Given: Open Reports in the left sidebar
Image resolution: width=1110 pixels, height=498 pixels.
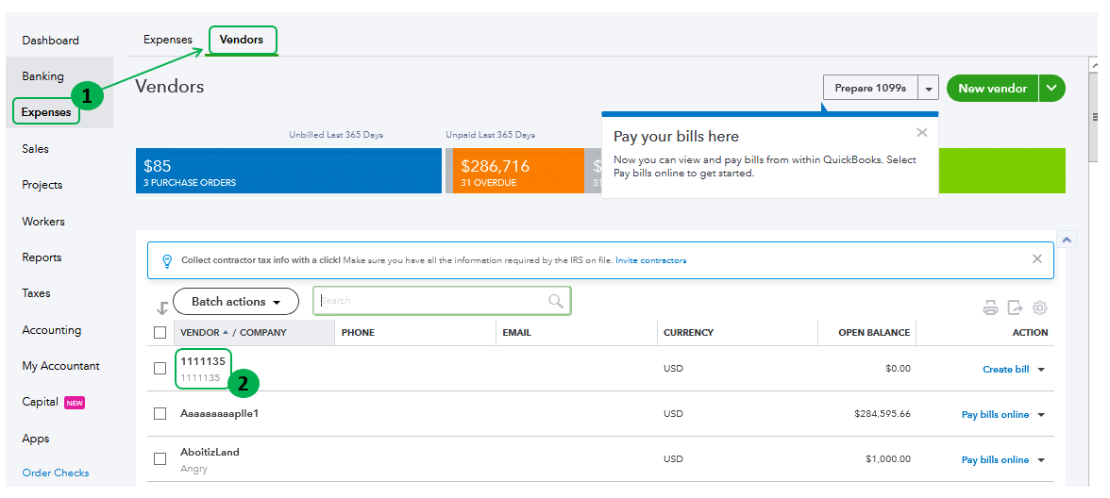Looking at the screenshot, I should click(x=42, y=257).
